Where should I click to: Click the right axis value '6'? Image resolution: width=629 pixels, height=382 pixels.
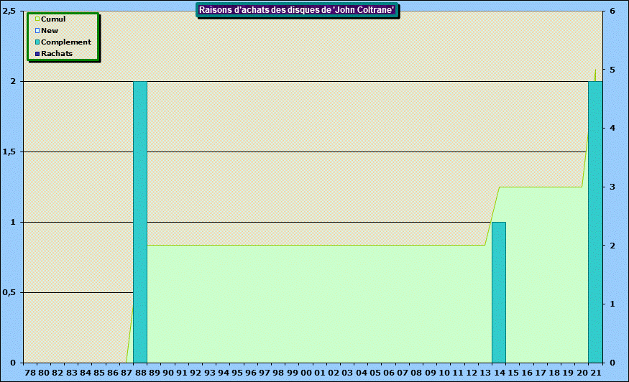point(612,11)
